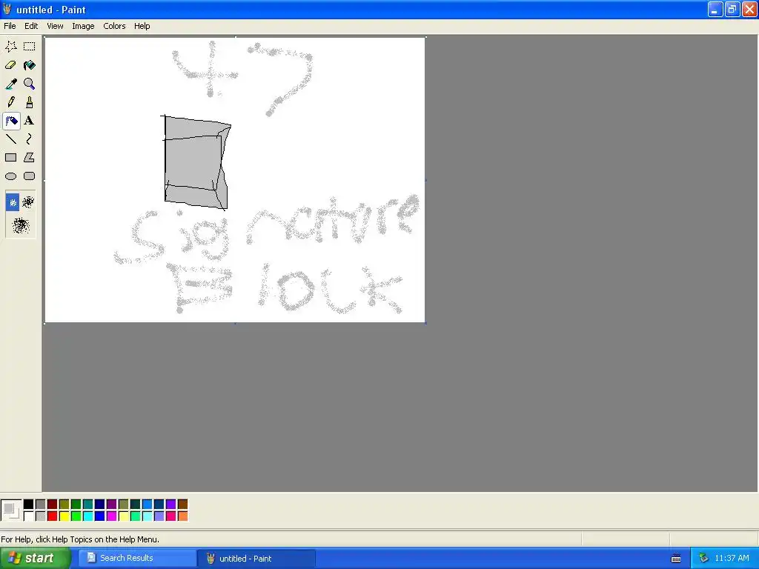The width and height of the screenshot is (759, 569).
Task: Pick the black color swatch
Action: tap(29, 504)
